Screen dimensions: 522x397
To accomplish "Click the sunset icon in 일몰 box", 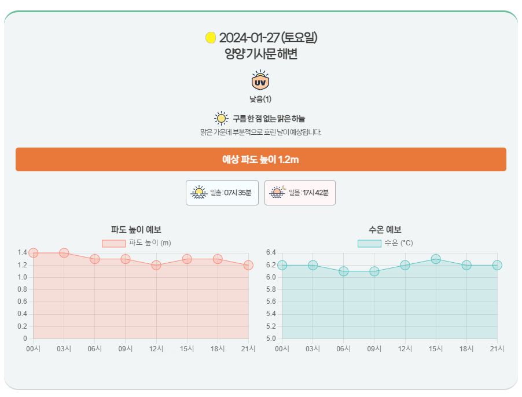I will coord(277,192).
